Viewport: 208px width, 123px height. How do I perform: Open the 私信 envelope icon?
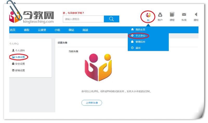point(184,14)
